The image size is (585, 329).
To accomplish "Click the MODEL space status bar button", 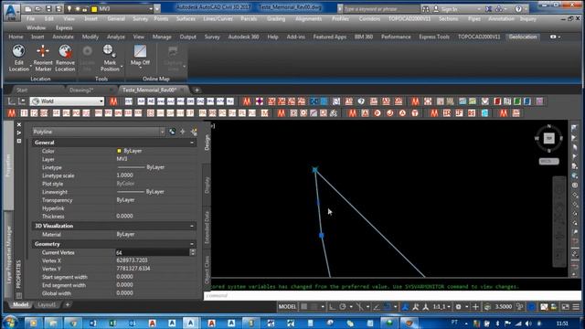I will tap(287, 307).
